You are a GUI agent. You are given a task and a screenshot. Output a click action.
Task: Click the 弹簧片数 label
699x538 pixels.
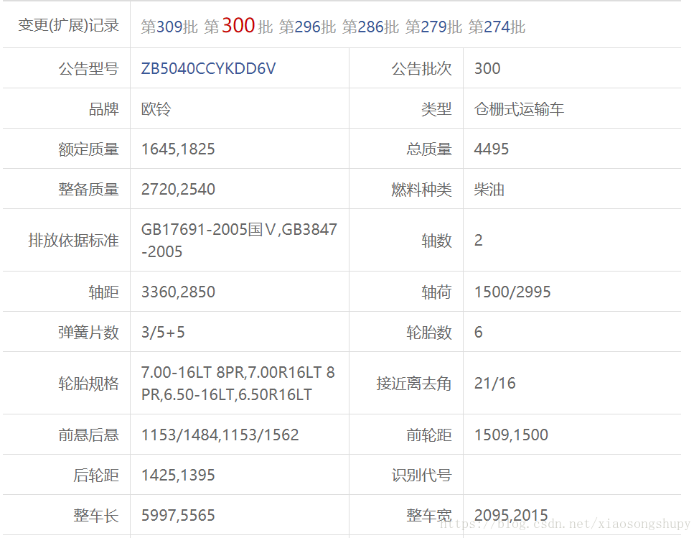(x=89, y=333)
